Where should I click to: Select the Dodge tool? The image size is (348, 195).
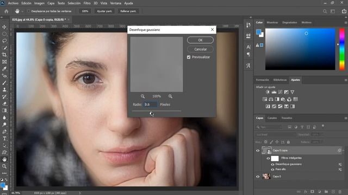4,125
